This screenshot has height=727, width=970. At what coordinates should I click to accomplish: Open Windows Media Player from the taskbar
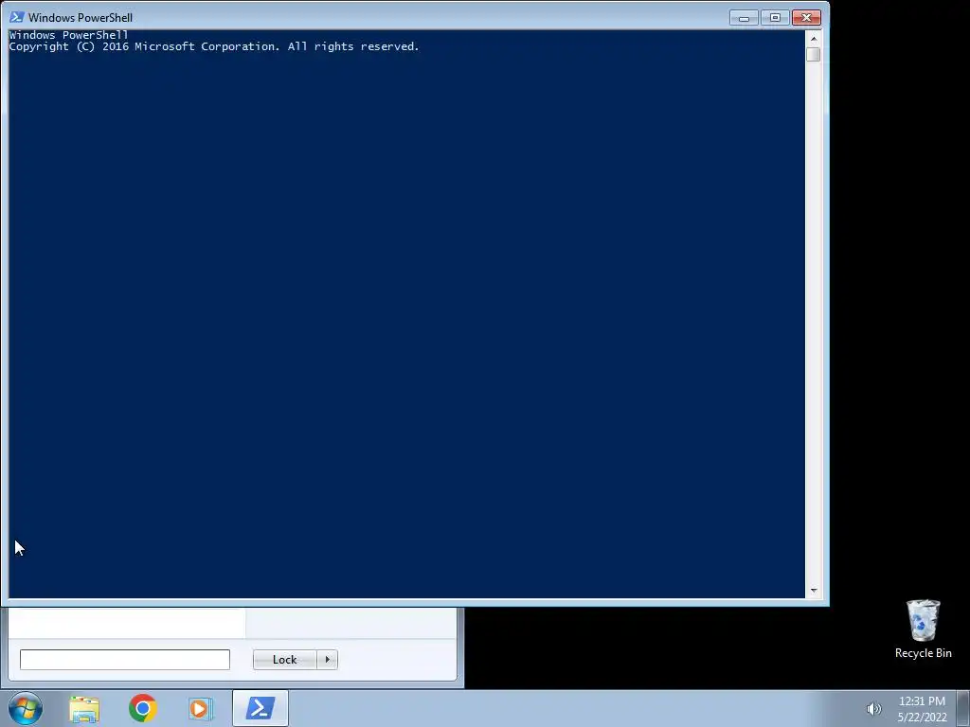(x=201, y=708)
